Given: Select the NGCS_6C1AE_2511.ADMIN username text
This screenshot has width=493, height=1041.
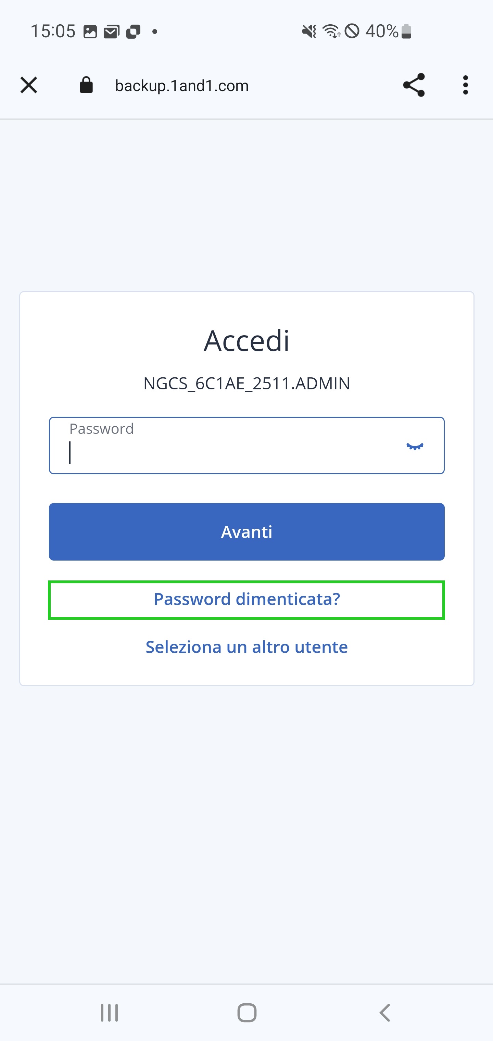Looking at the screenshot, I should [x=246, y=383].
